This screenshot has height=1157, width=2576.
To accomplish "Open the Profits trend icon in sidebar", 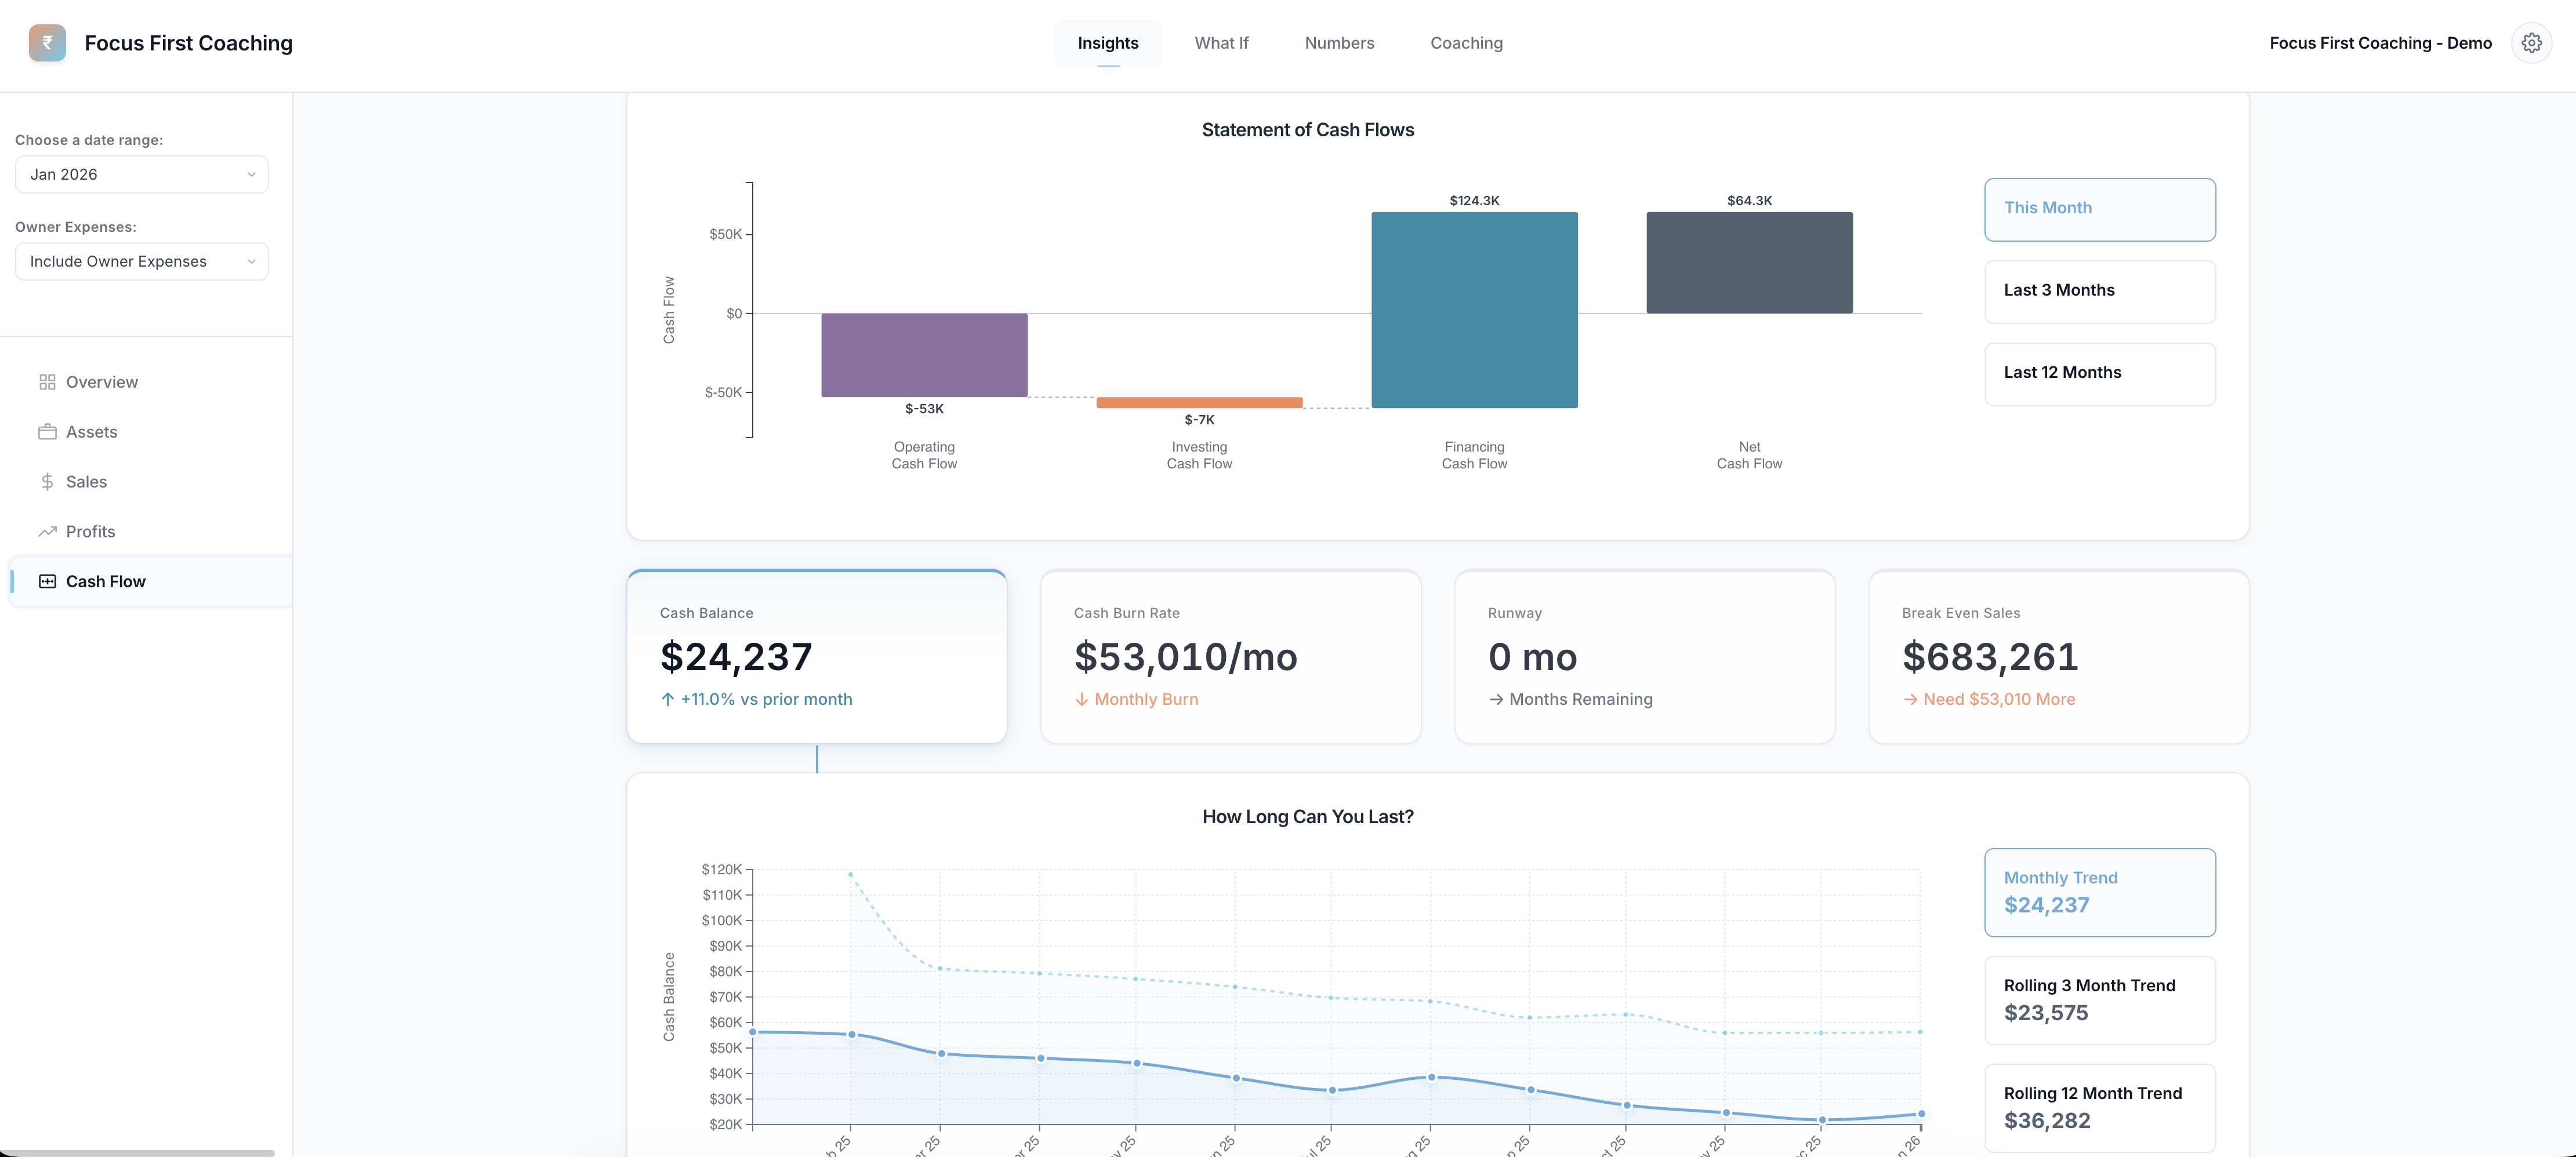I will [x=48, y=530].
